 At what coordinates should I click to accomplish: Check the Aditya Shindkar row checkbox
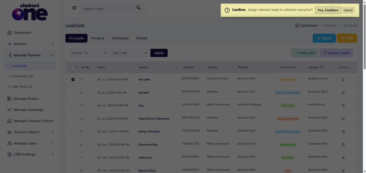click(73, 132)
